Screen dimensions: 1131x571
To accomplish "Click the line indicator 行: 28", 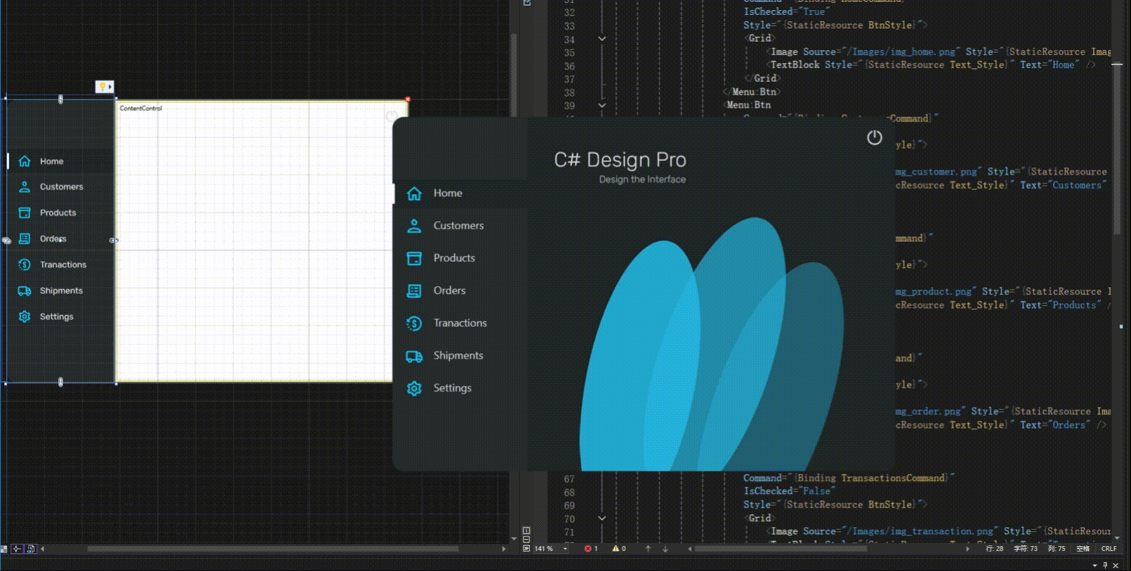I will (x=995, y=548).
